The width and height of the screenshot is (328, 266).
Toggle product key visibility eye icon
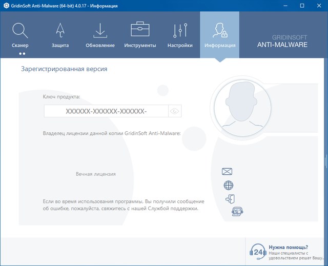tap(175, 111)
